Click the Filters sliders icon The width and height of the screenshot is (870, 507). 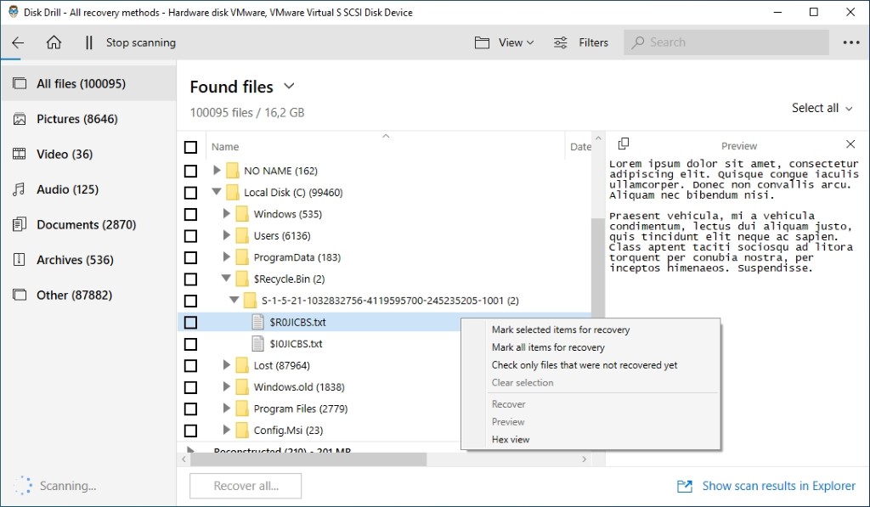coord(561,42)
